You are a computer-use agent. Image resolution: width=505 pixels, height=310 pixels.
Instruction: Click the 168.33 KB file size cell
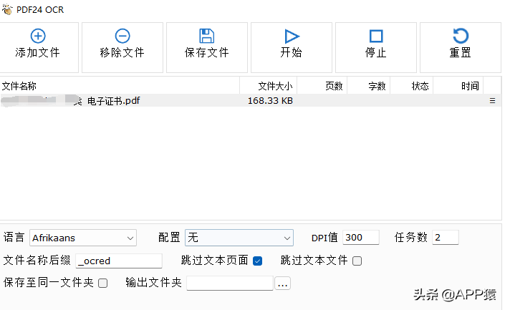pyautogui.click(x=270, y=101)
